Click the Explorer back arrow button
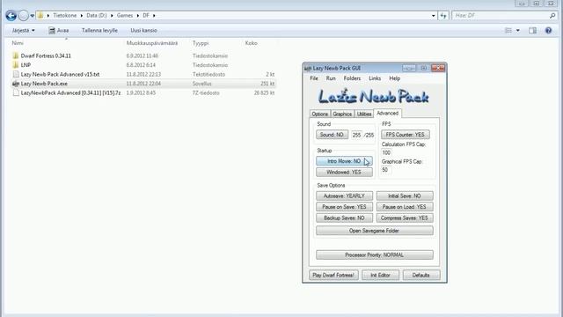The width and height of the screenshot is (563, 317). coord(11,16)
